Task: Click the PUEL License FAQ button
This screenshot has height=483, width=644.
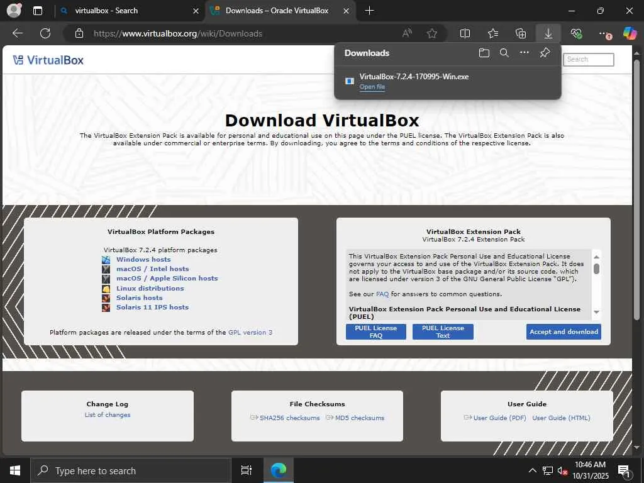Action: coord(376,331)
